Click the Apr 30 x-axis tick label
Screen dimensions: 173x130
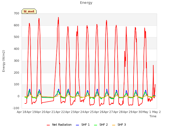coord(137,112)
